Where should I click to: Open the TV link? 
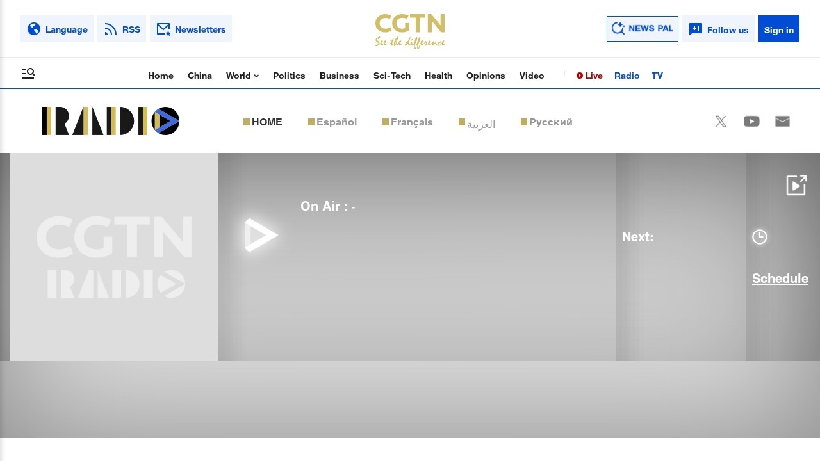[657, 76]
